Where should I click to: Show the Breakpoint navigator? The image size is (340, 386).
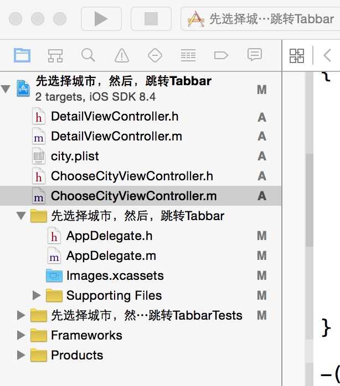[x=221, y=55]
